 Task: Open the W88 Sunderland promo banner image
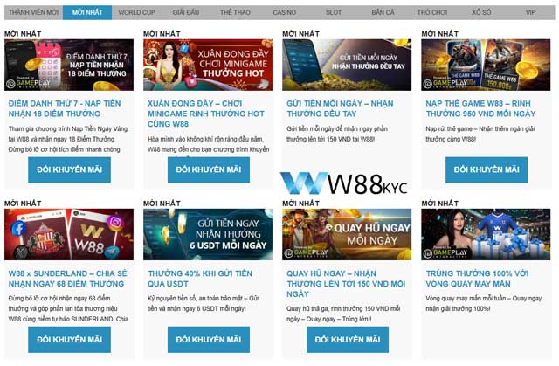69,234
